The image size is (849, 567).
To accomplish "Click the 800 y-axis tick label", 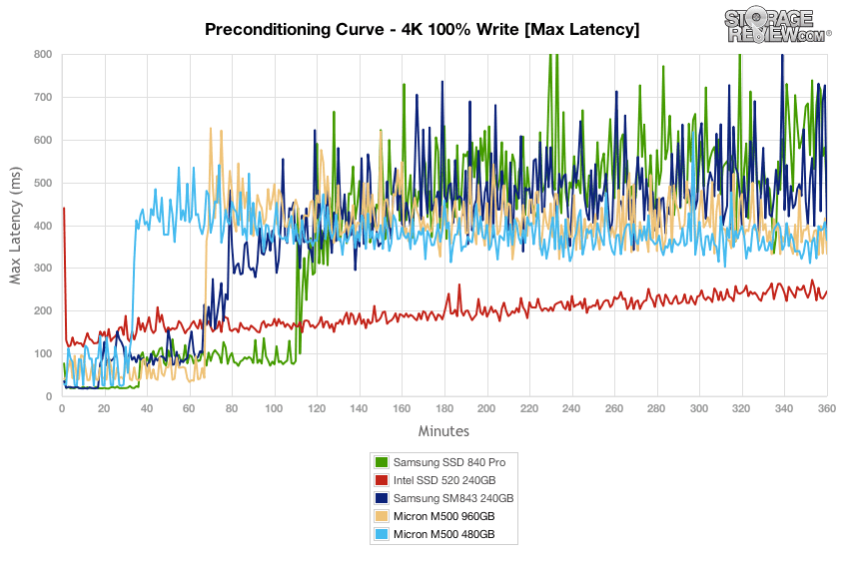I will [43, 54].
